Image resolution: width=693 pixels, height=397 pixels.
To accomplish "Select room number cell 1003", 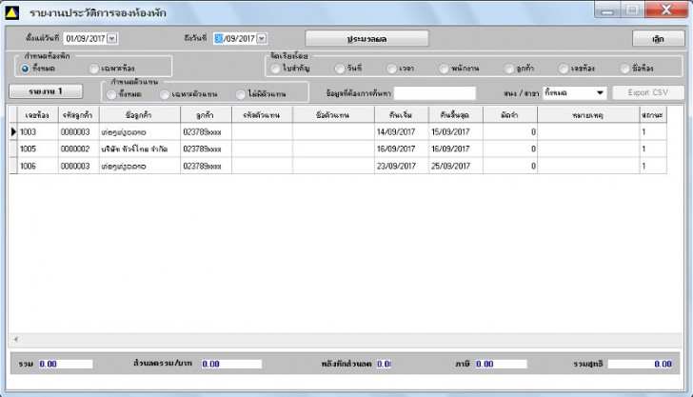I will (x=37, y=131).
